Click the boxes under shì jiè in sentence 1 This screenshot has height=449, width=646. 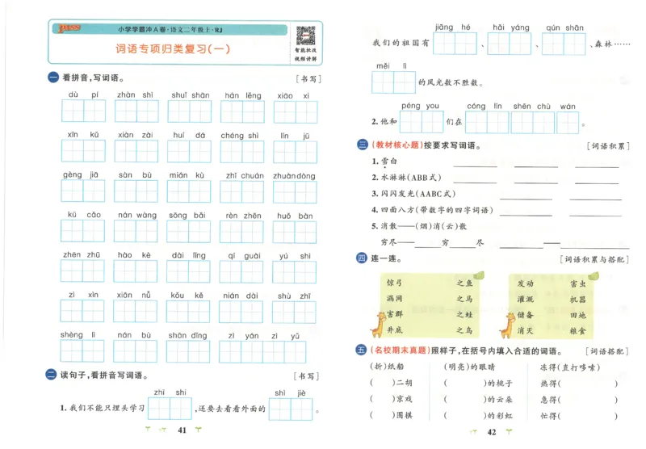[291, 409]
